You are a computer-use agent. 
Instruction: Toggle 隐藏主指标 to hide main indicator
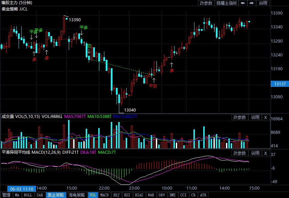coord(227,3)
